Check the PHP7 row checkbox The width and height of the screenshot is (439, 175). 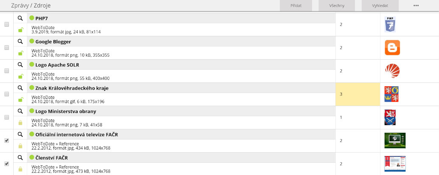tap(6, 25)
